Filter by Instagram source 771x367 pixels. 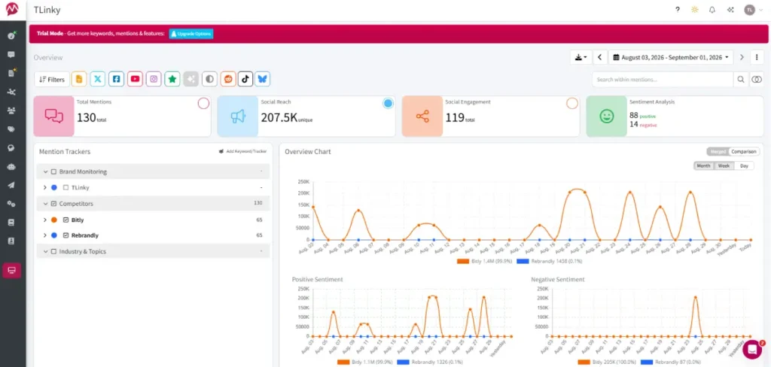click(x=154, y=79)
